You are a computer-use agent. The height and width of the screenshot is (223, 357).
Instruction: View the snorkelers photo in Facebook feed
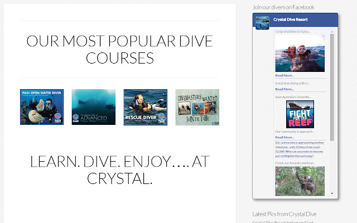pyautogui.click(x=300, y=54)
